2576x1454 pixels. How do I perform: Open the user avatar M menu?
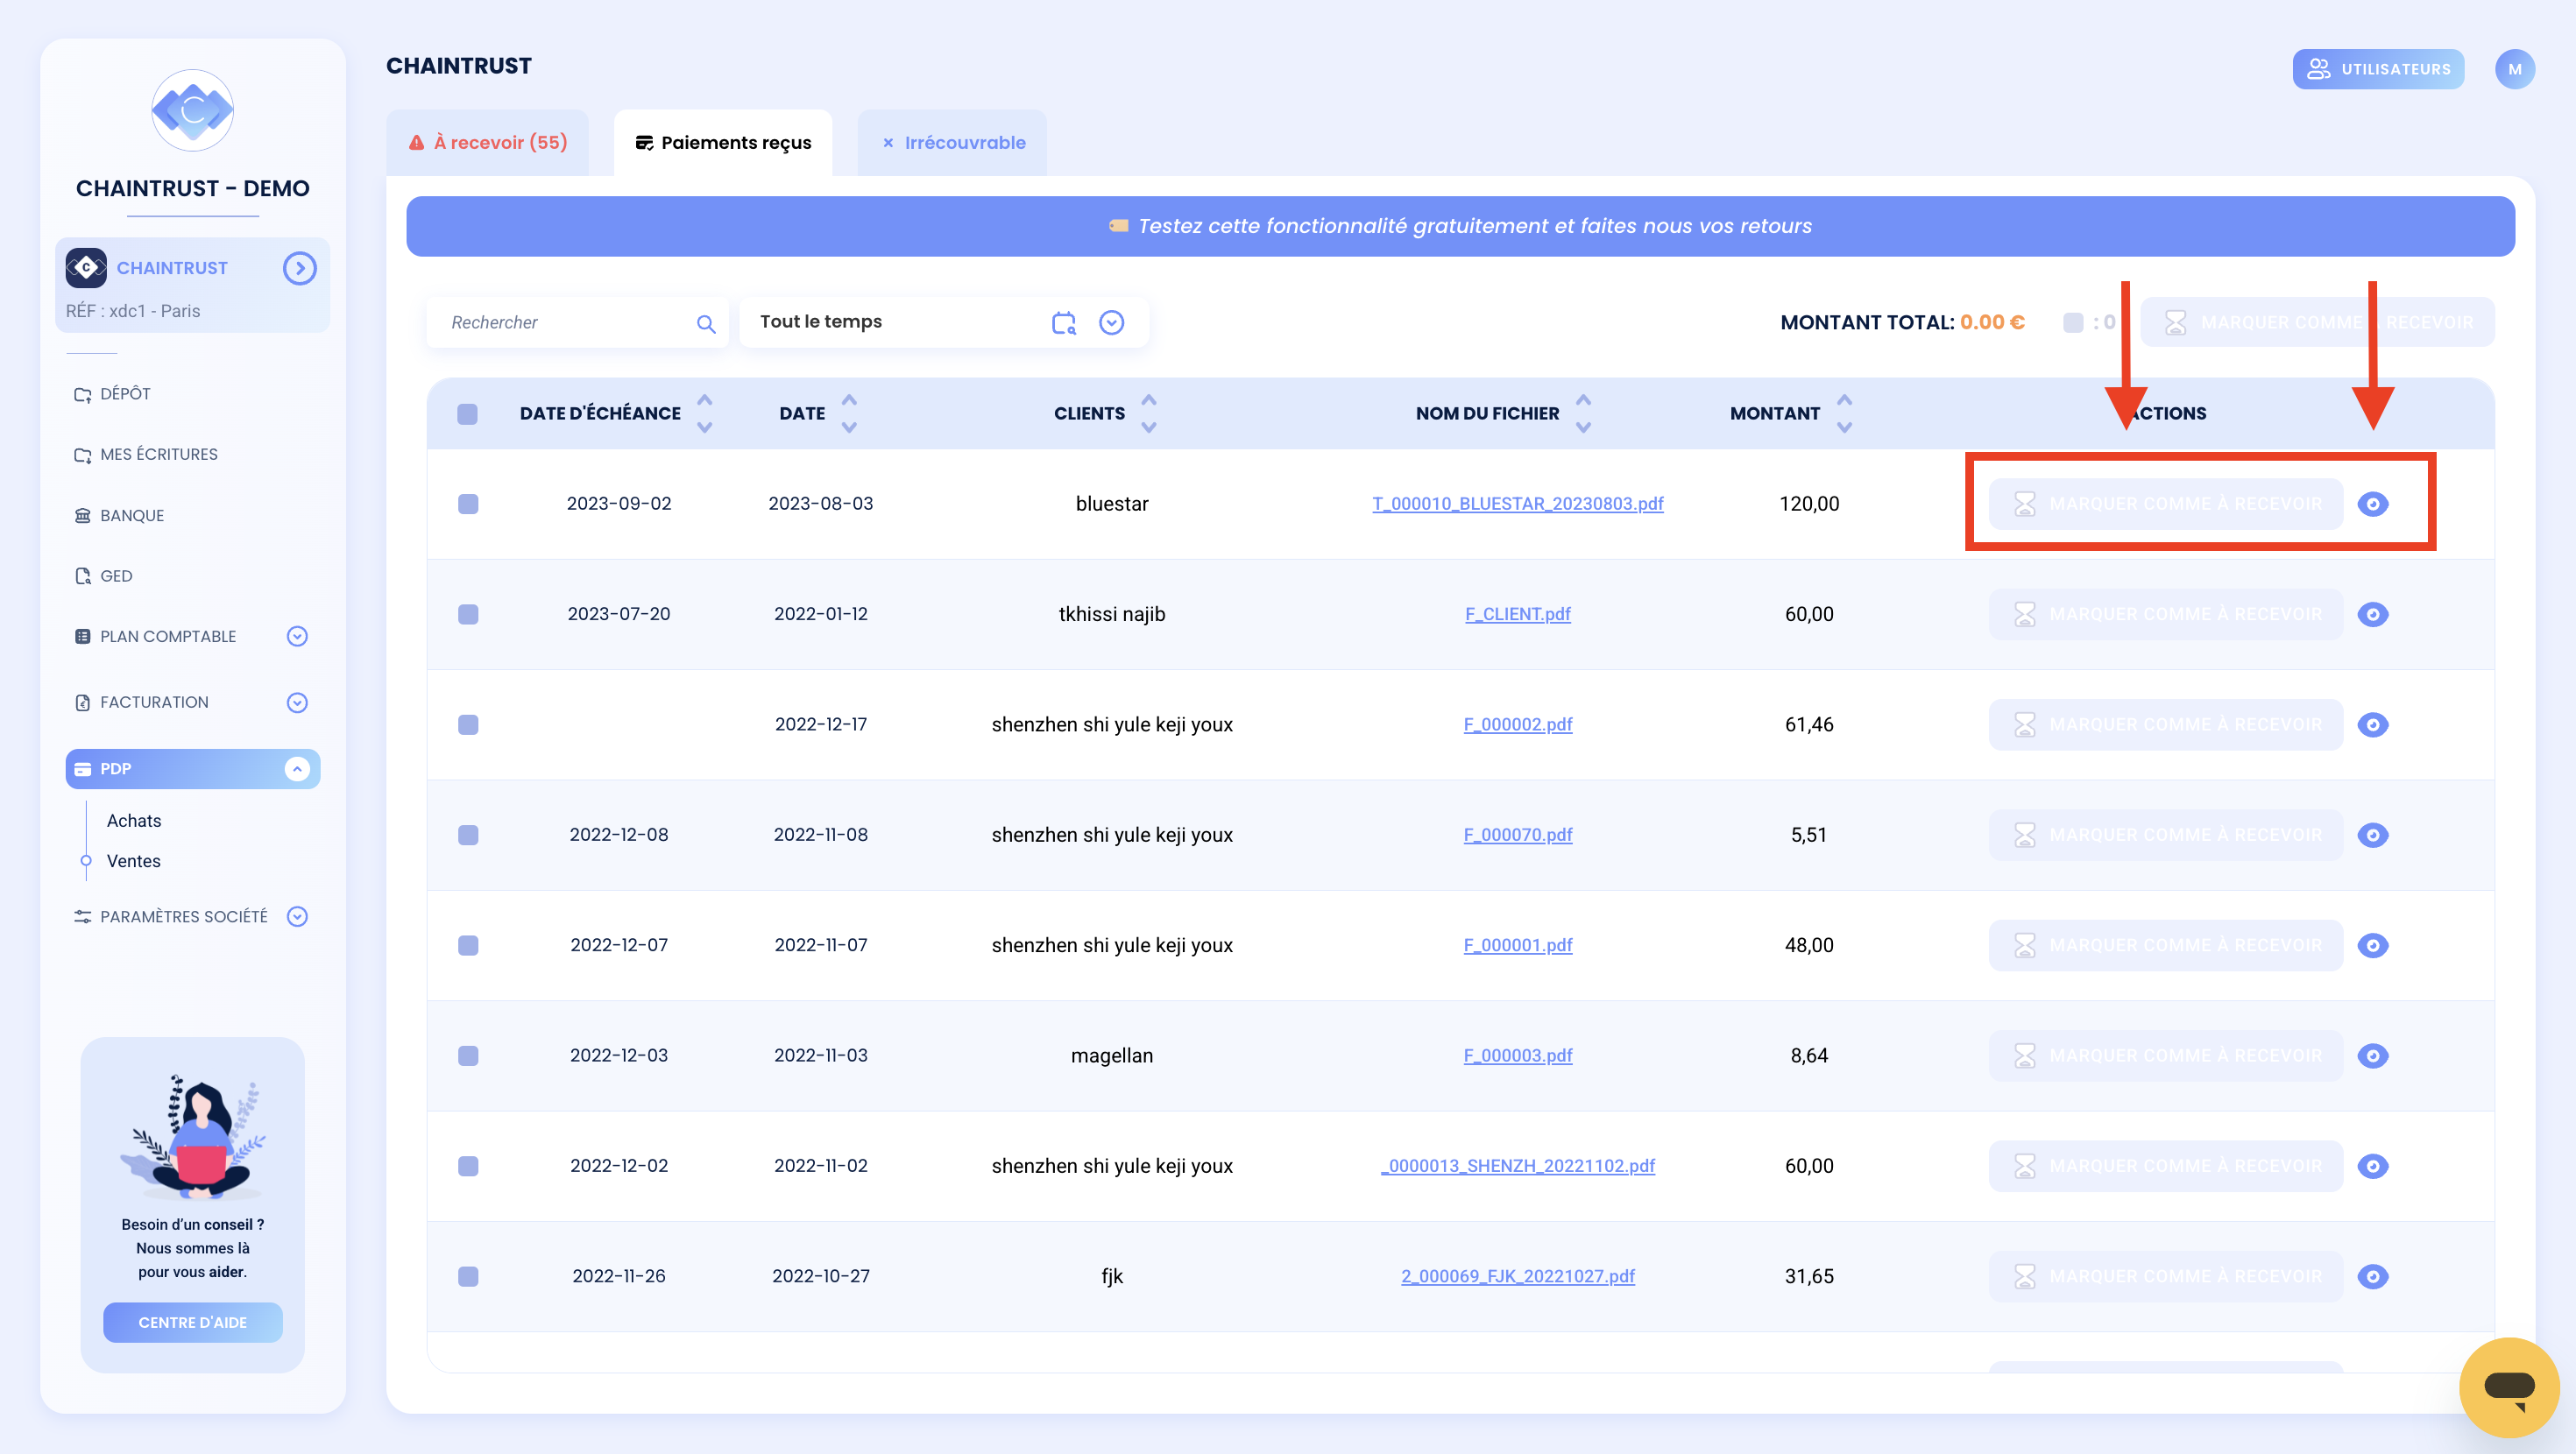[2514, 69]
